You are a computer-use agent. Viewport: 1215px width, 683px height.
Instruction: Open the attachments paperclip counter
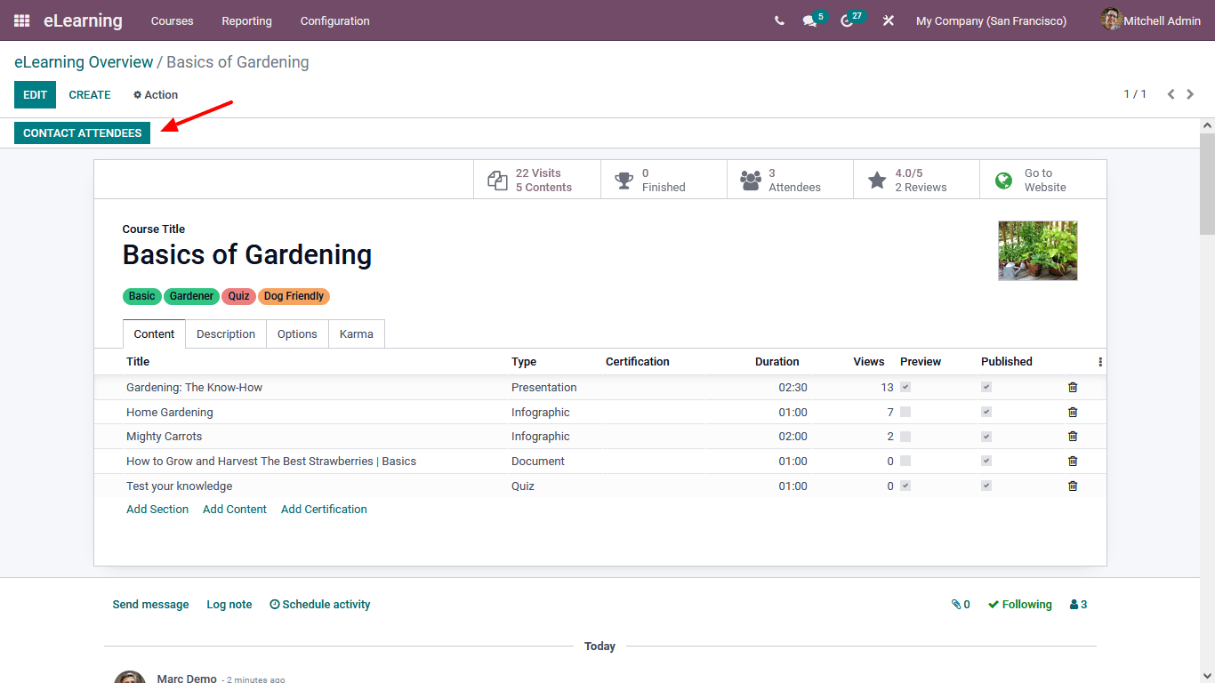point(961,605)
